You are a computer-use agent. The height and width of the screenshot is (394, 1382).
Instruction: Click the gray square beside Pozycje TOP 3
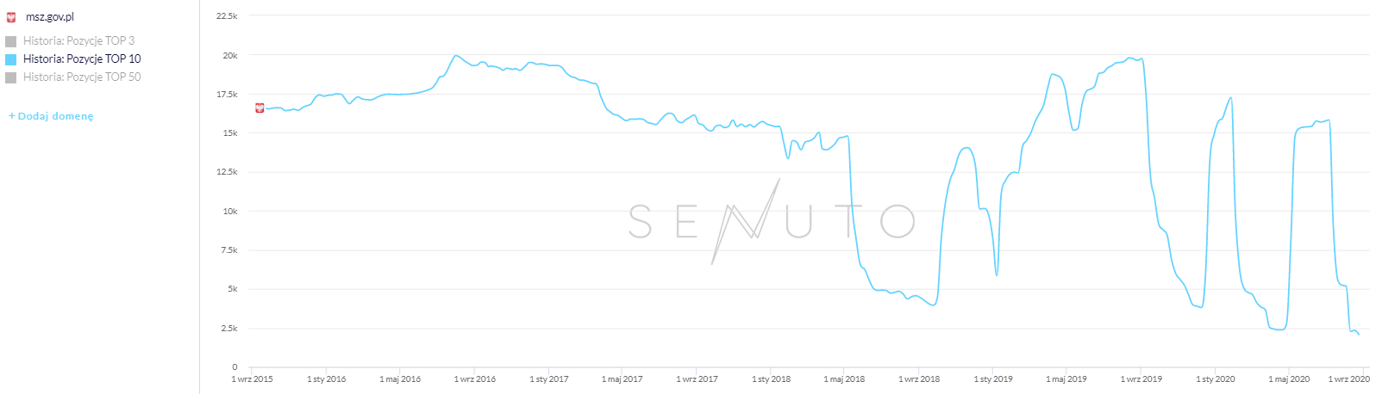tap(11, 41)
